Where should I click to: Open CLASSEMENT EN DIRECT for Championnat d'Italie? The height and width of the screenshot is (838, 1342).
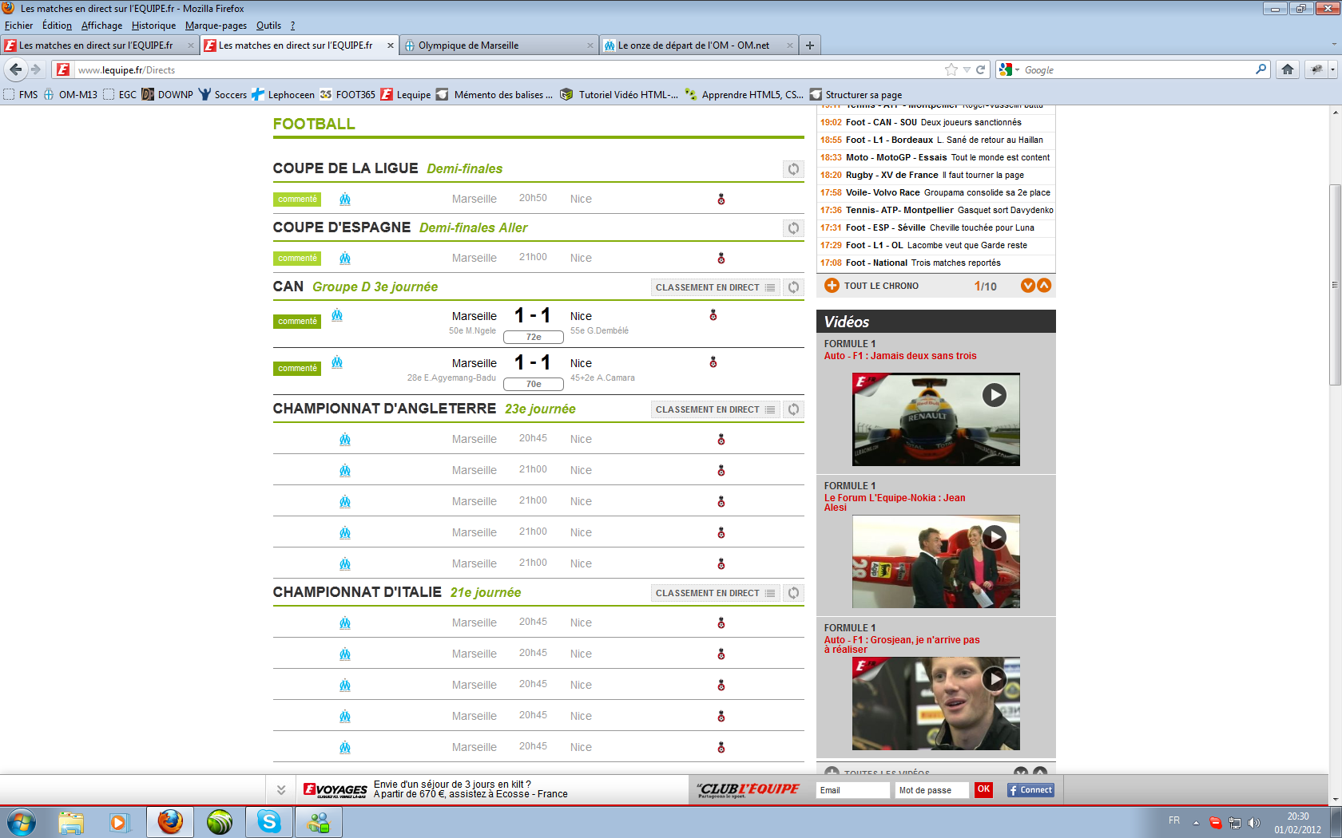715,593
